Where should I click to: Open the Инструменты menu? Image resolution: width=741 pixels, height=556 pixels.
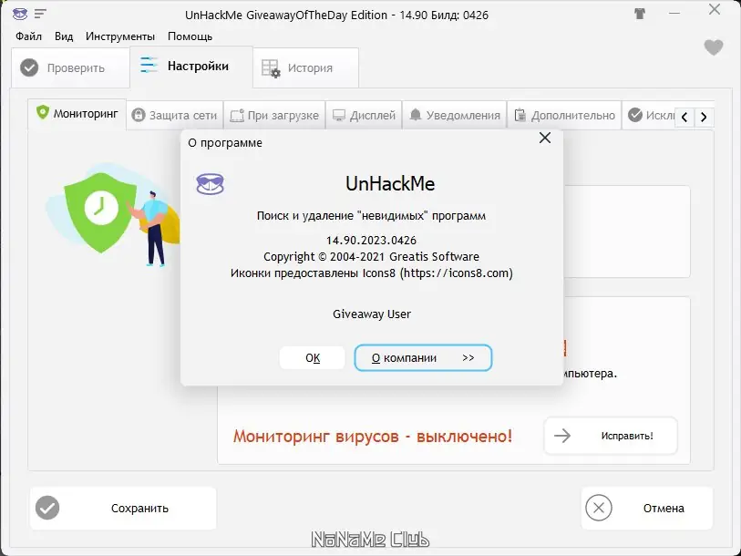[x=121, y=36]
